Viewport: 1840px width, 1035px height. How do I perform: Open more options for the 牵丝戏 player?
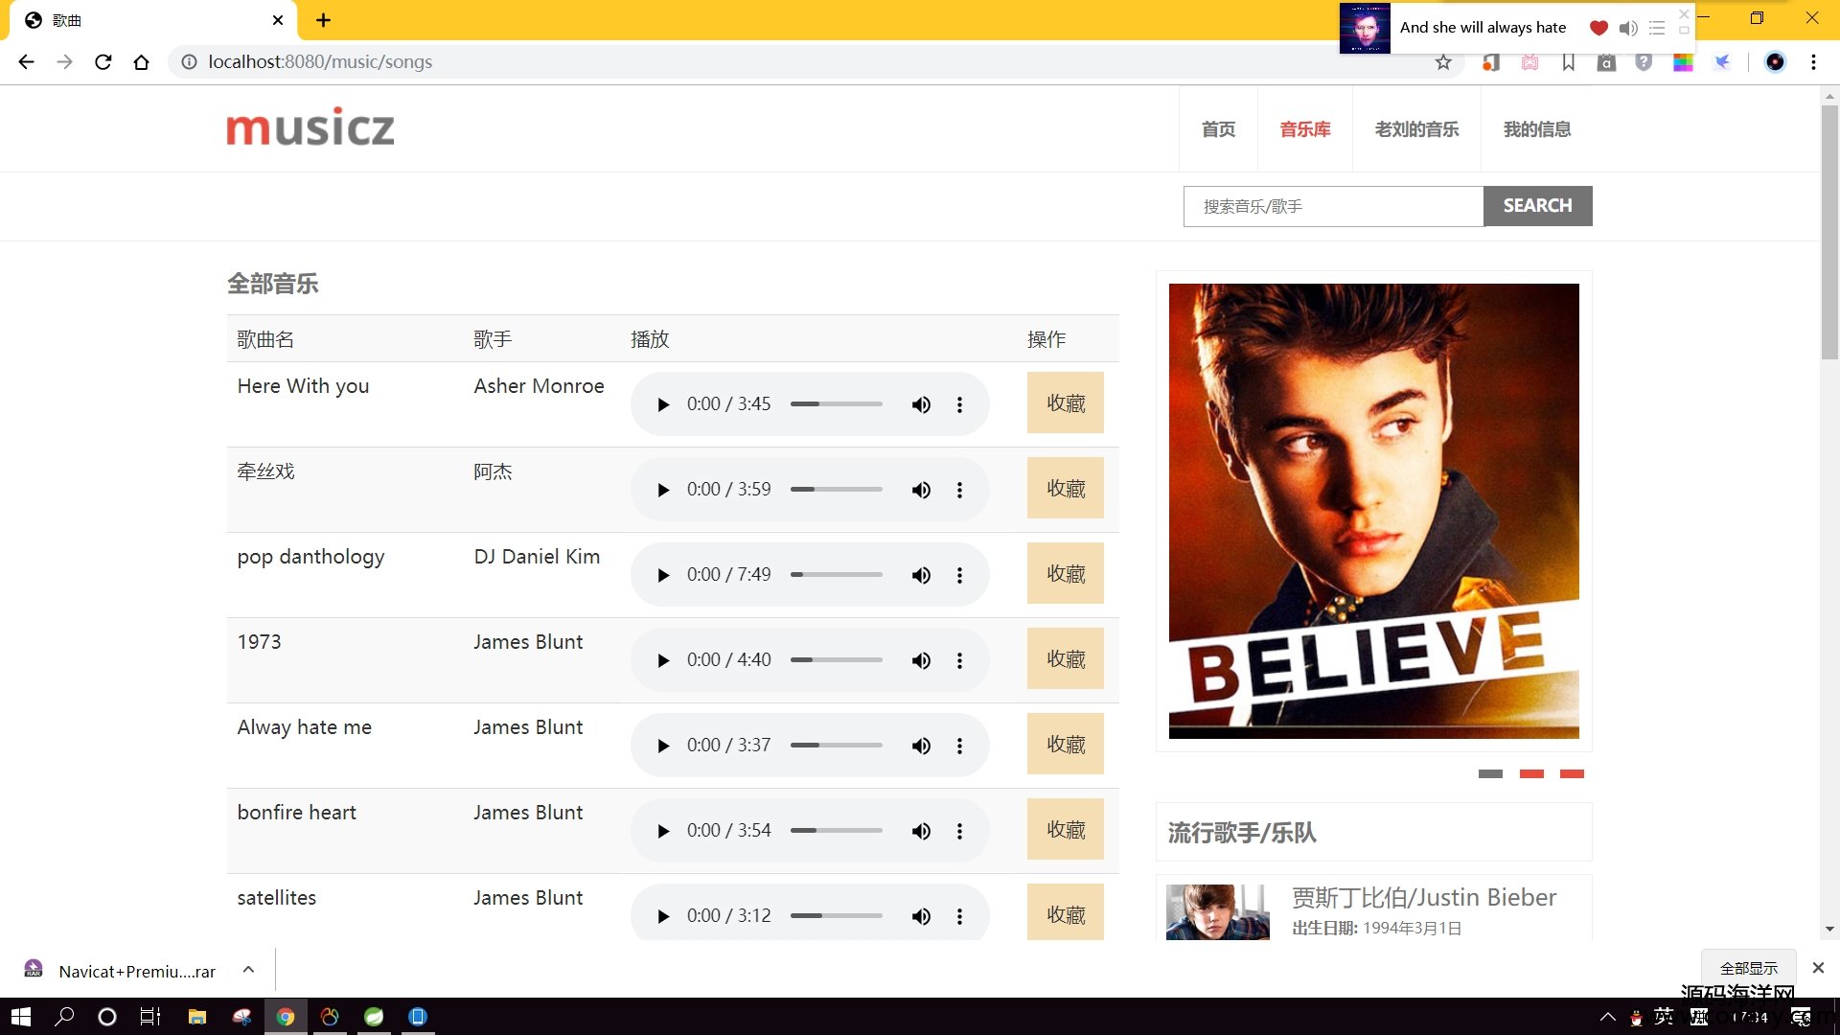tap(959, 490)
